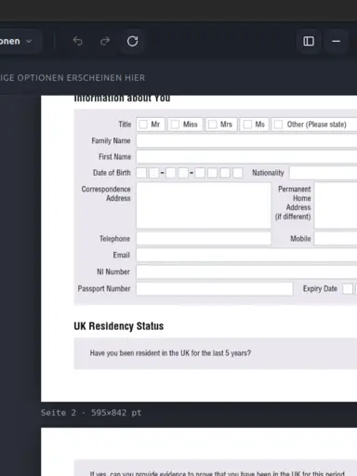Check the Other (Please state) checkbox
Viewport: 357px width, 476px height.
click(x=278, y=125)
